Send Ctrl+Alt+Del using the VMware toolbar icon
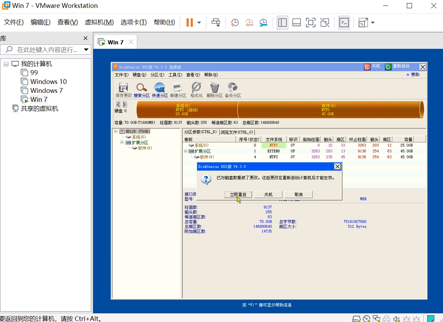The width and height of the screenshot is (443, 322). tap(216, 23)
